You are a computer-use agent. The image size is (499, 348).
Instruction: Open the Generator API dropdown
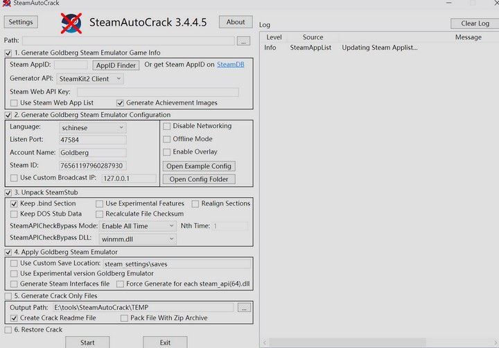[90, 79]
